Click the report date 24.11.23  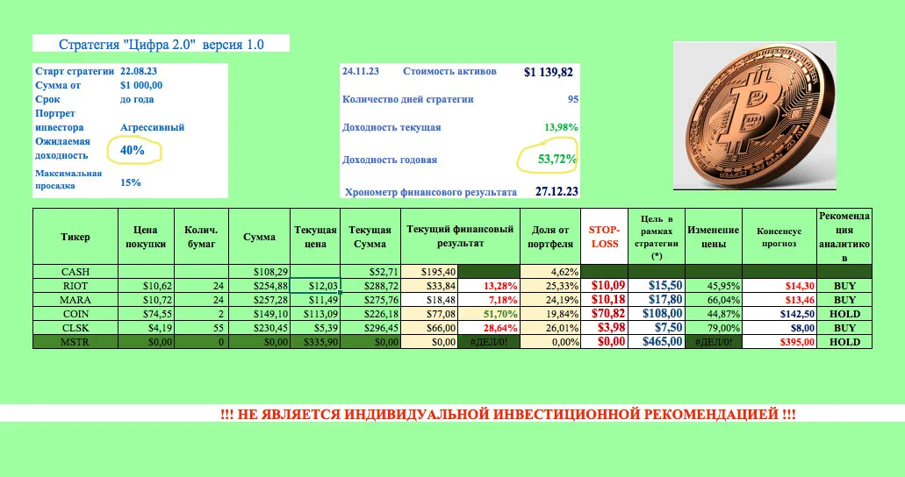[361, 71]
